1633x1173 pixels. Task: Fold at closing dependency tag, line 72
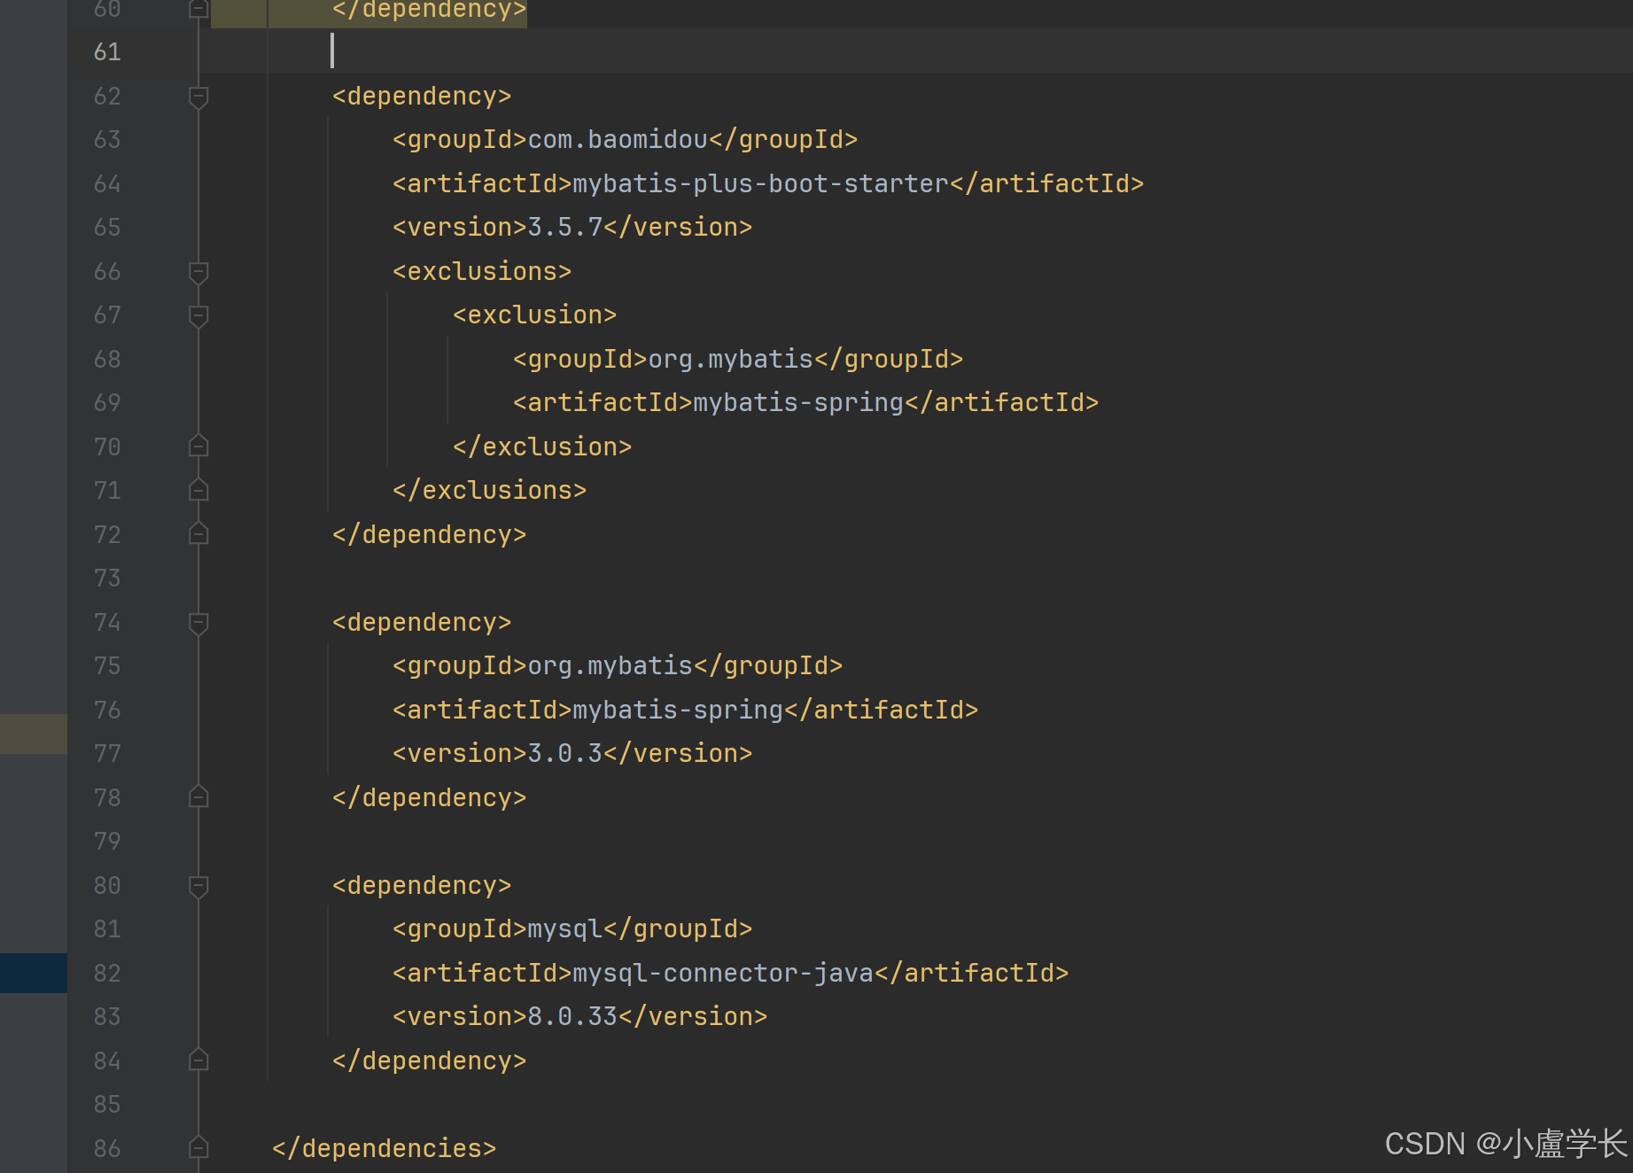[x=198, y=533]
